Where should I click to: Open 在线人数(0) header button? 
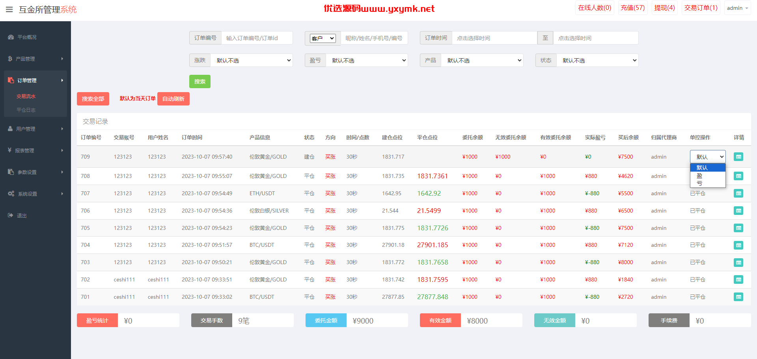(595, 8)
